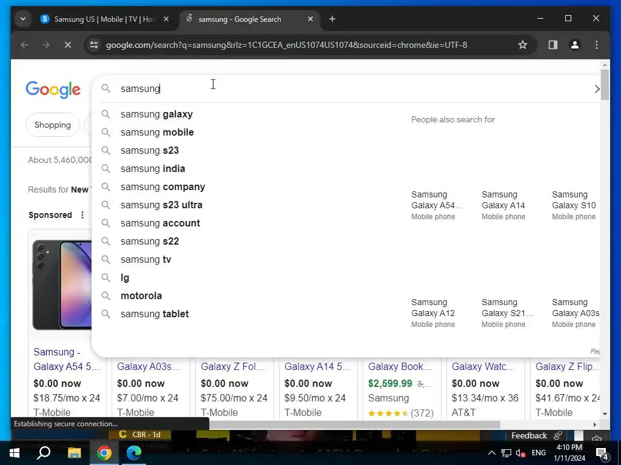Click the Chrome taskbar icon

tap(104, 453)
